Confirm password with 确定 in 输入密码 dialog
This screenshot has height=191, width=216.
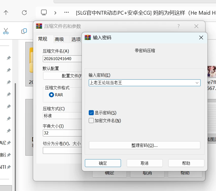point(103,163)
